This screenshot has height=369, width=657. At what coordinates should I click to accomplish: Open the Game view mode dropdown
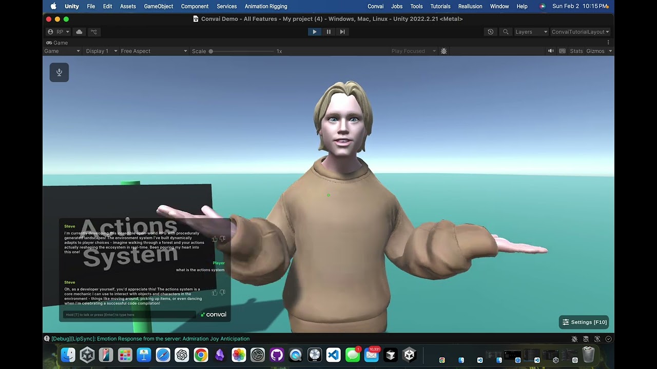pyautogui.click(x=62, y=51)
